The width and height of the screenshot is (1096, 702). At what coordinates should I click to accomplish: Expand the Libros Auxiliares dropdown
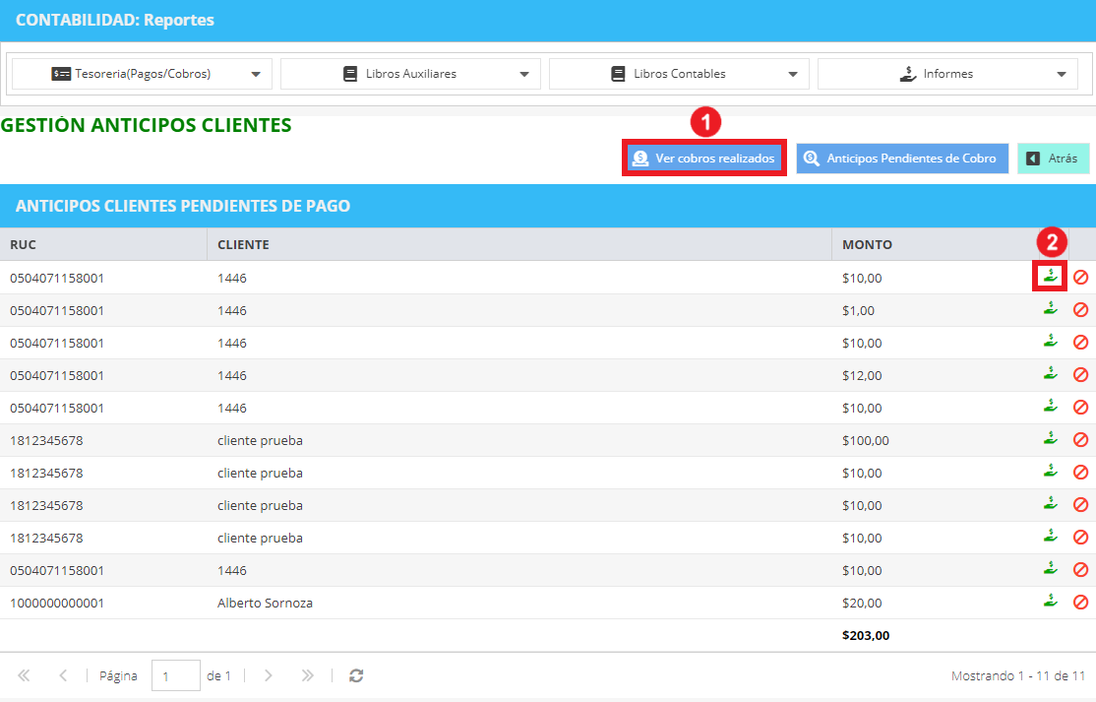click(x=410, y=74)
